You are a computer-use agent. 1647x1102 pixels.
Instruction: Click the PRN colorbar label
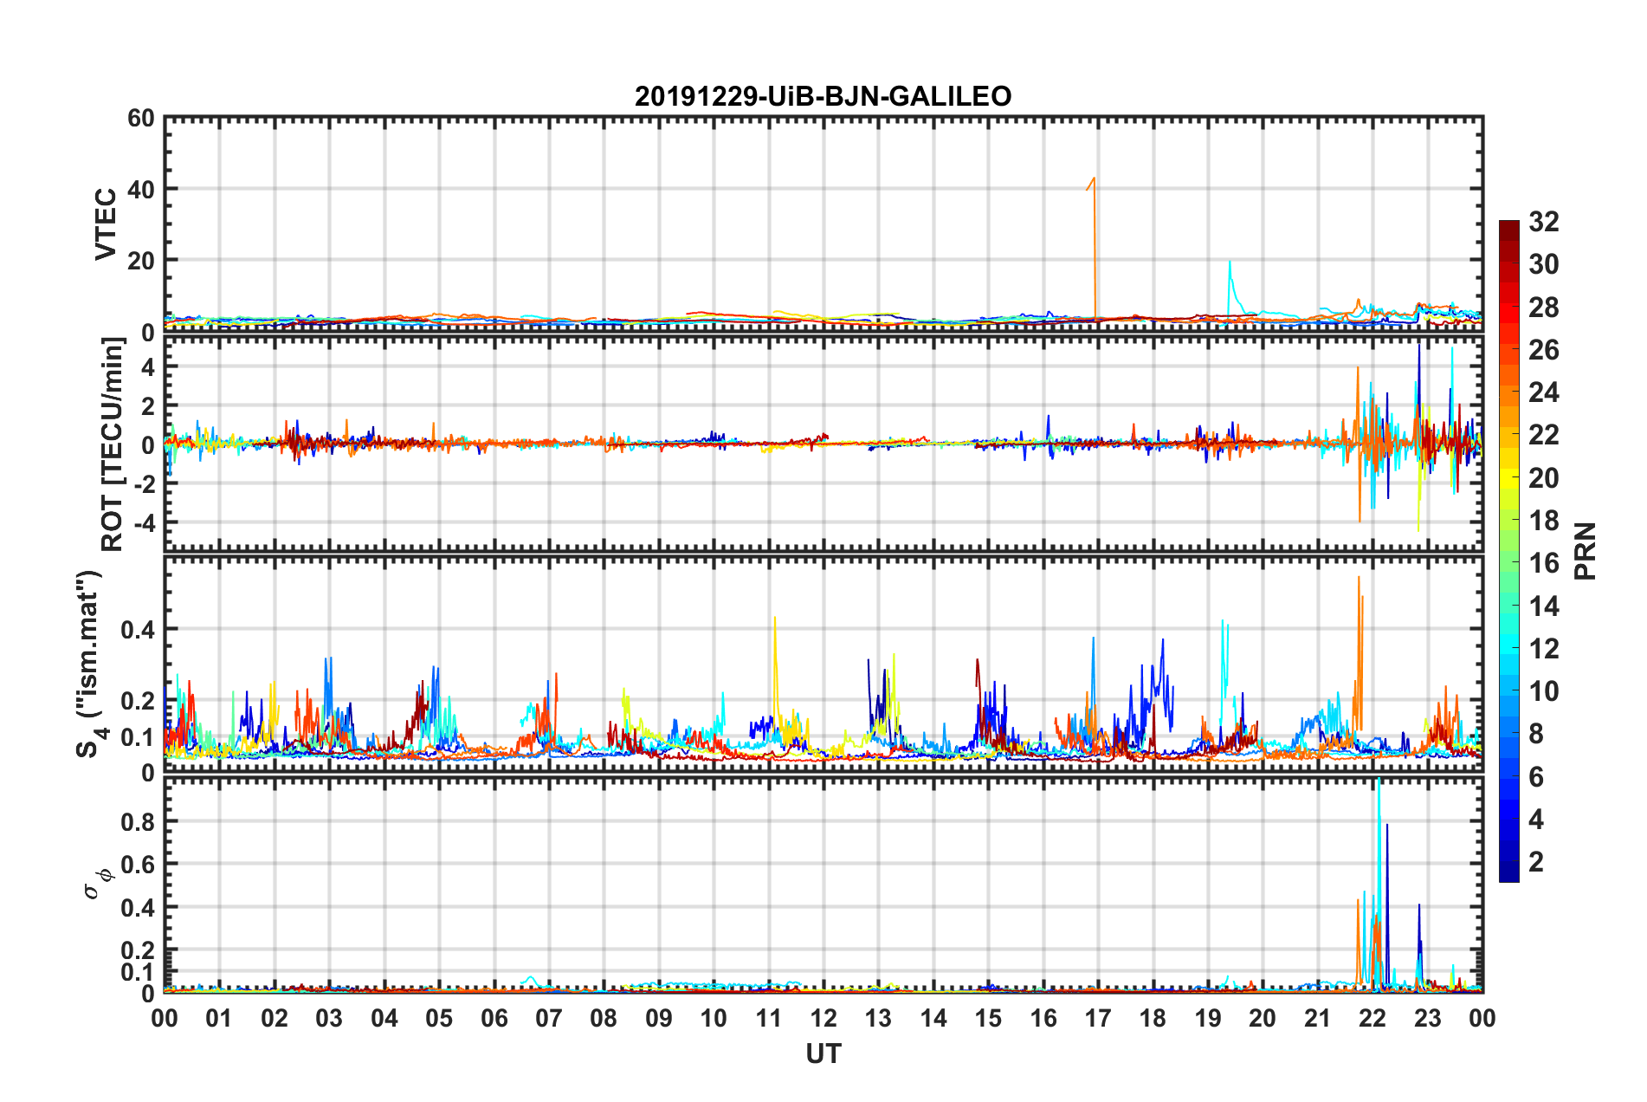point(1586,551)
